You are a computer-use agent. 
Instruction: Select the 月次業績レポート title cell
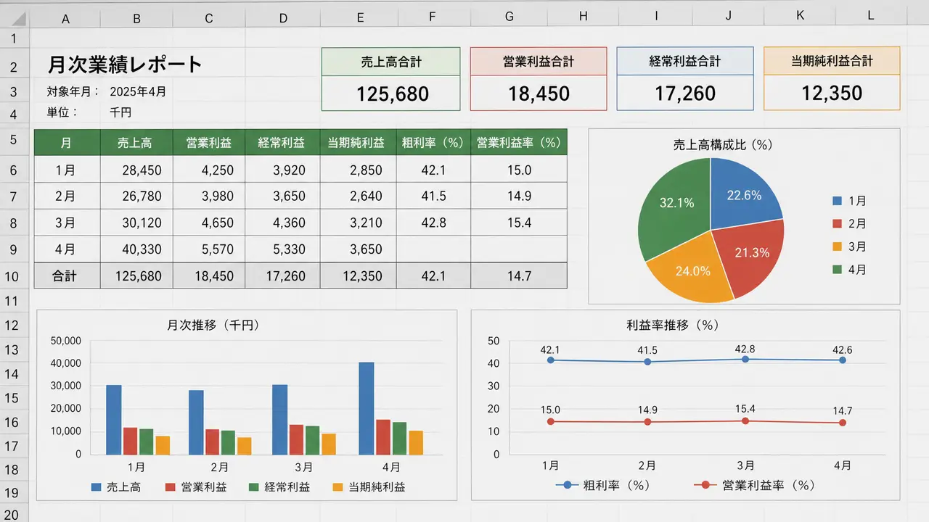pos(125,65)
